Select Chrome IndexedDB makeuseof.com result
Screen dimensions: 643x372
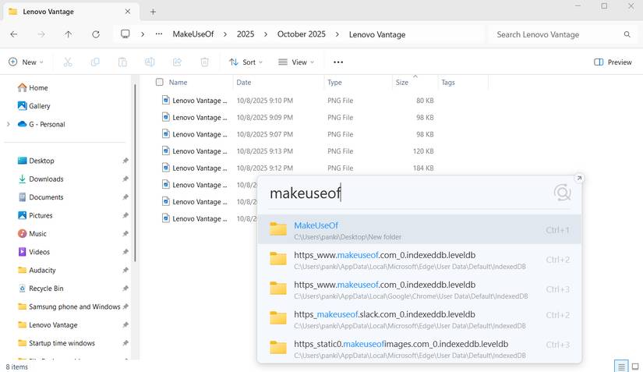[419, 289]
